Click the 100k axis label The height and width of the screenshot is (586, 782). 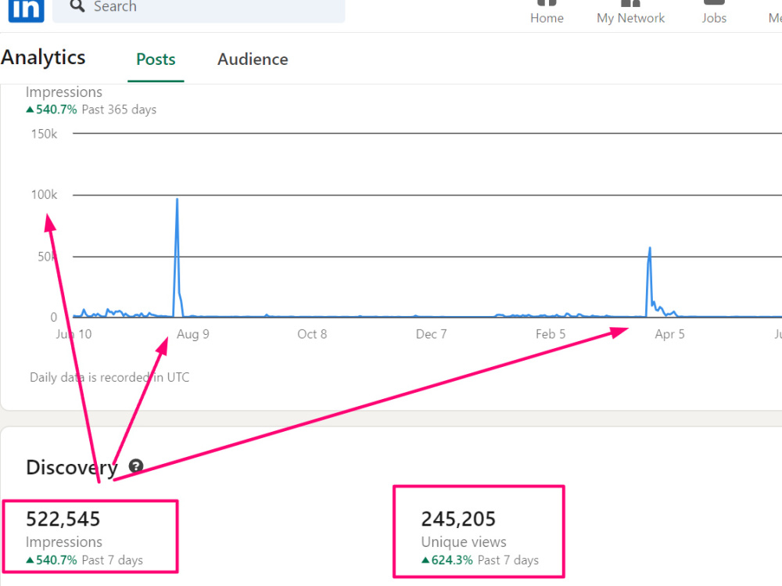pyautogui.click(x=44, y=195)
